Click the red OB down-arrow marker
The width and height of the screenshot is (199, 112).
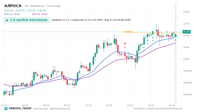(x=125, y=47)
